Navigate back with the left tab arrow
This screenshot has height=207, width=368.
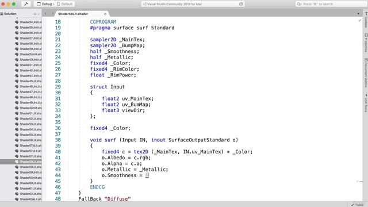click(x=45, y=14)
